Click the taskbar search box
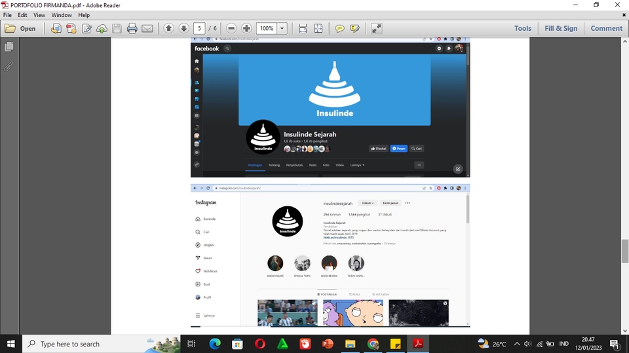The width and height of the screenshot is (629, 353). click(x=102, y=344)
